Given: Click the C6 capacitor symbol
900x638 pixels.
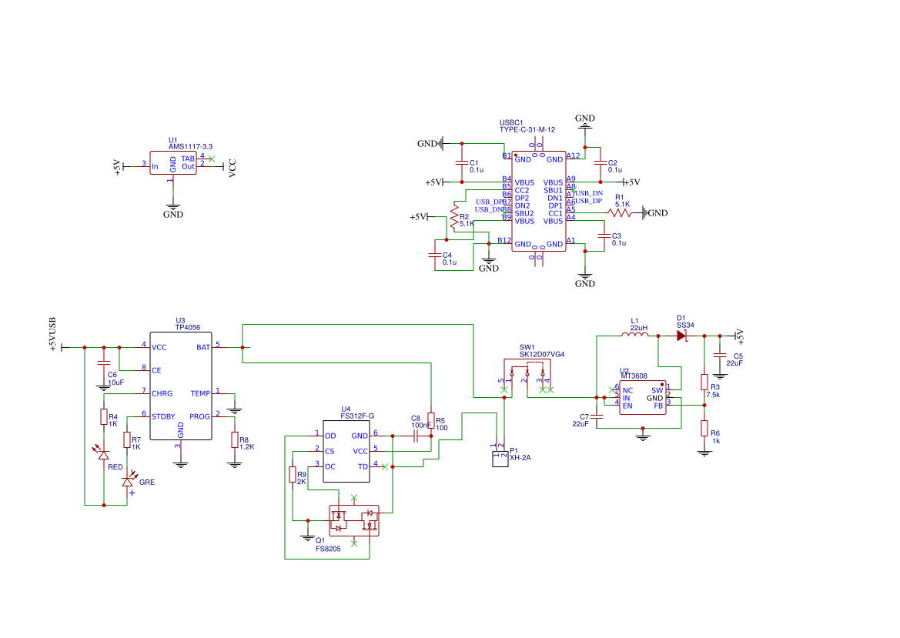Looking at the screenshot, I should 104,363.
